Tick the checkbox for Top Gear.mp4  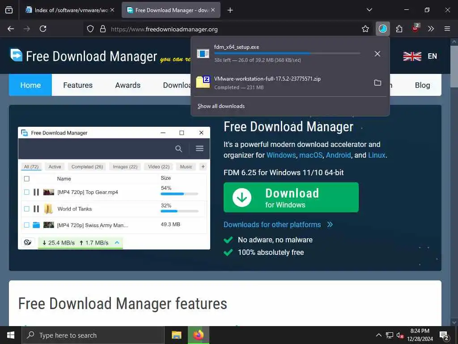[26, 192]
